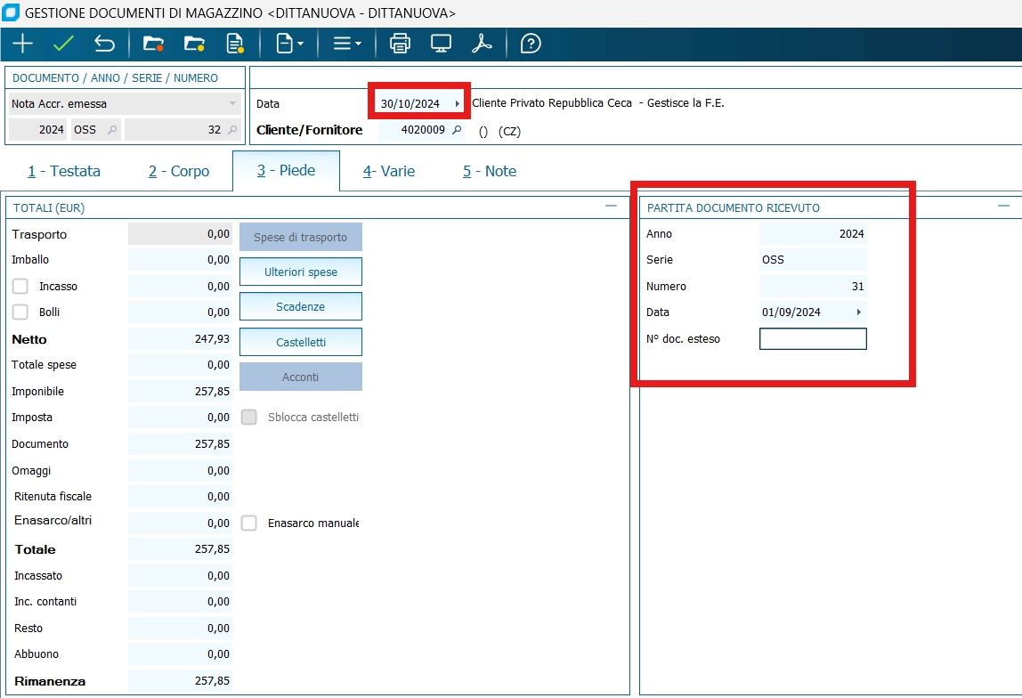Click the N° doc. esteso input field
The image size is (1022, 698).
point(812,339)
